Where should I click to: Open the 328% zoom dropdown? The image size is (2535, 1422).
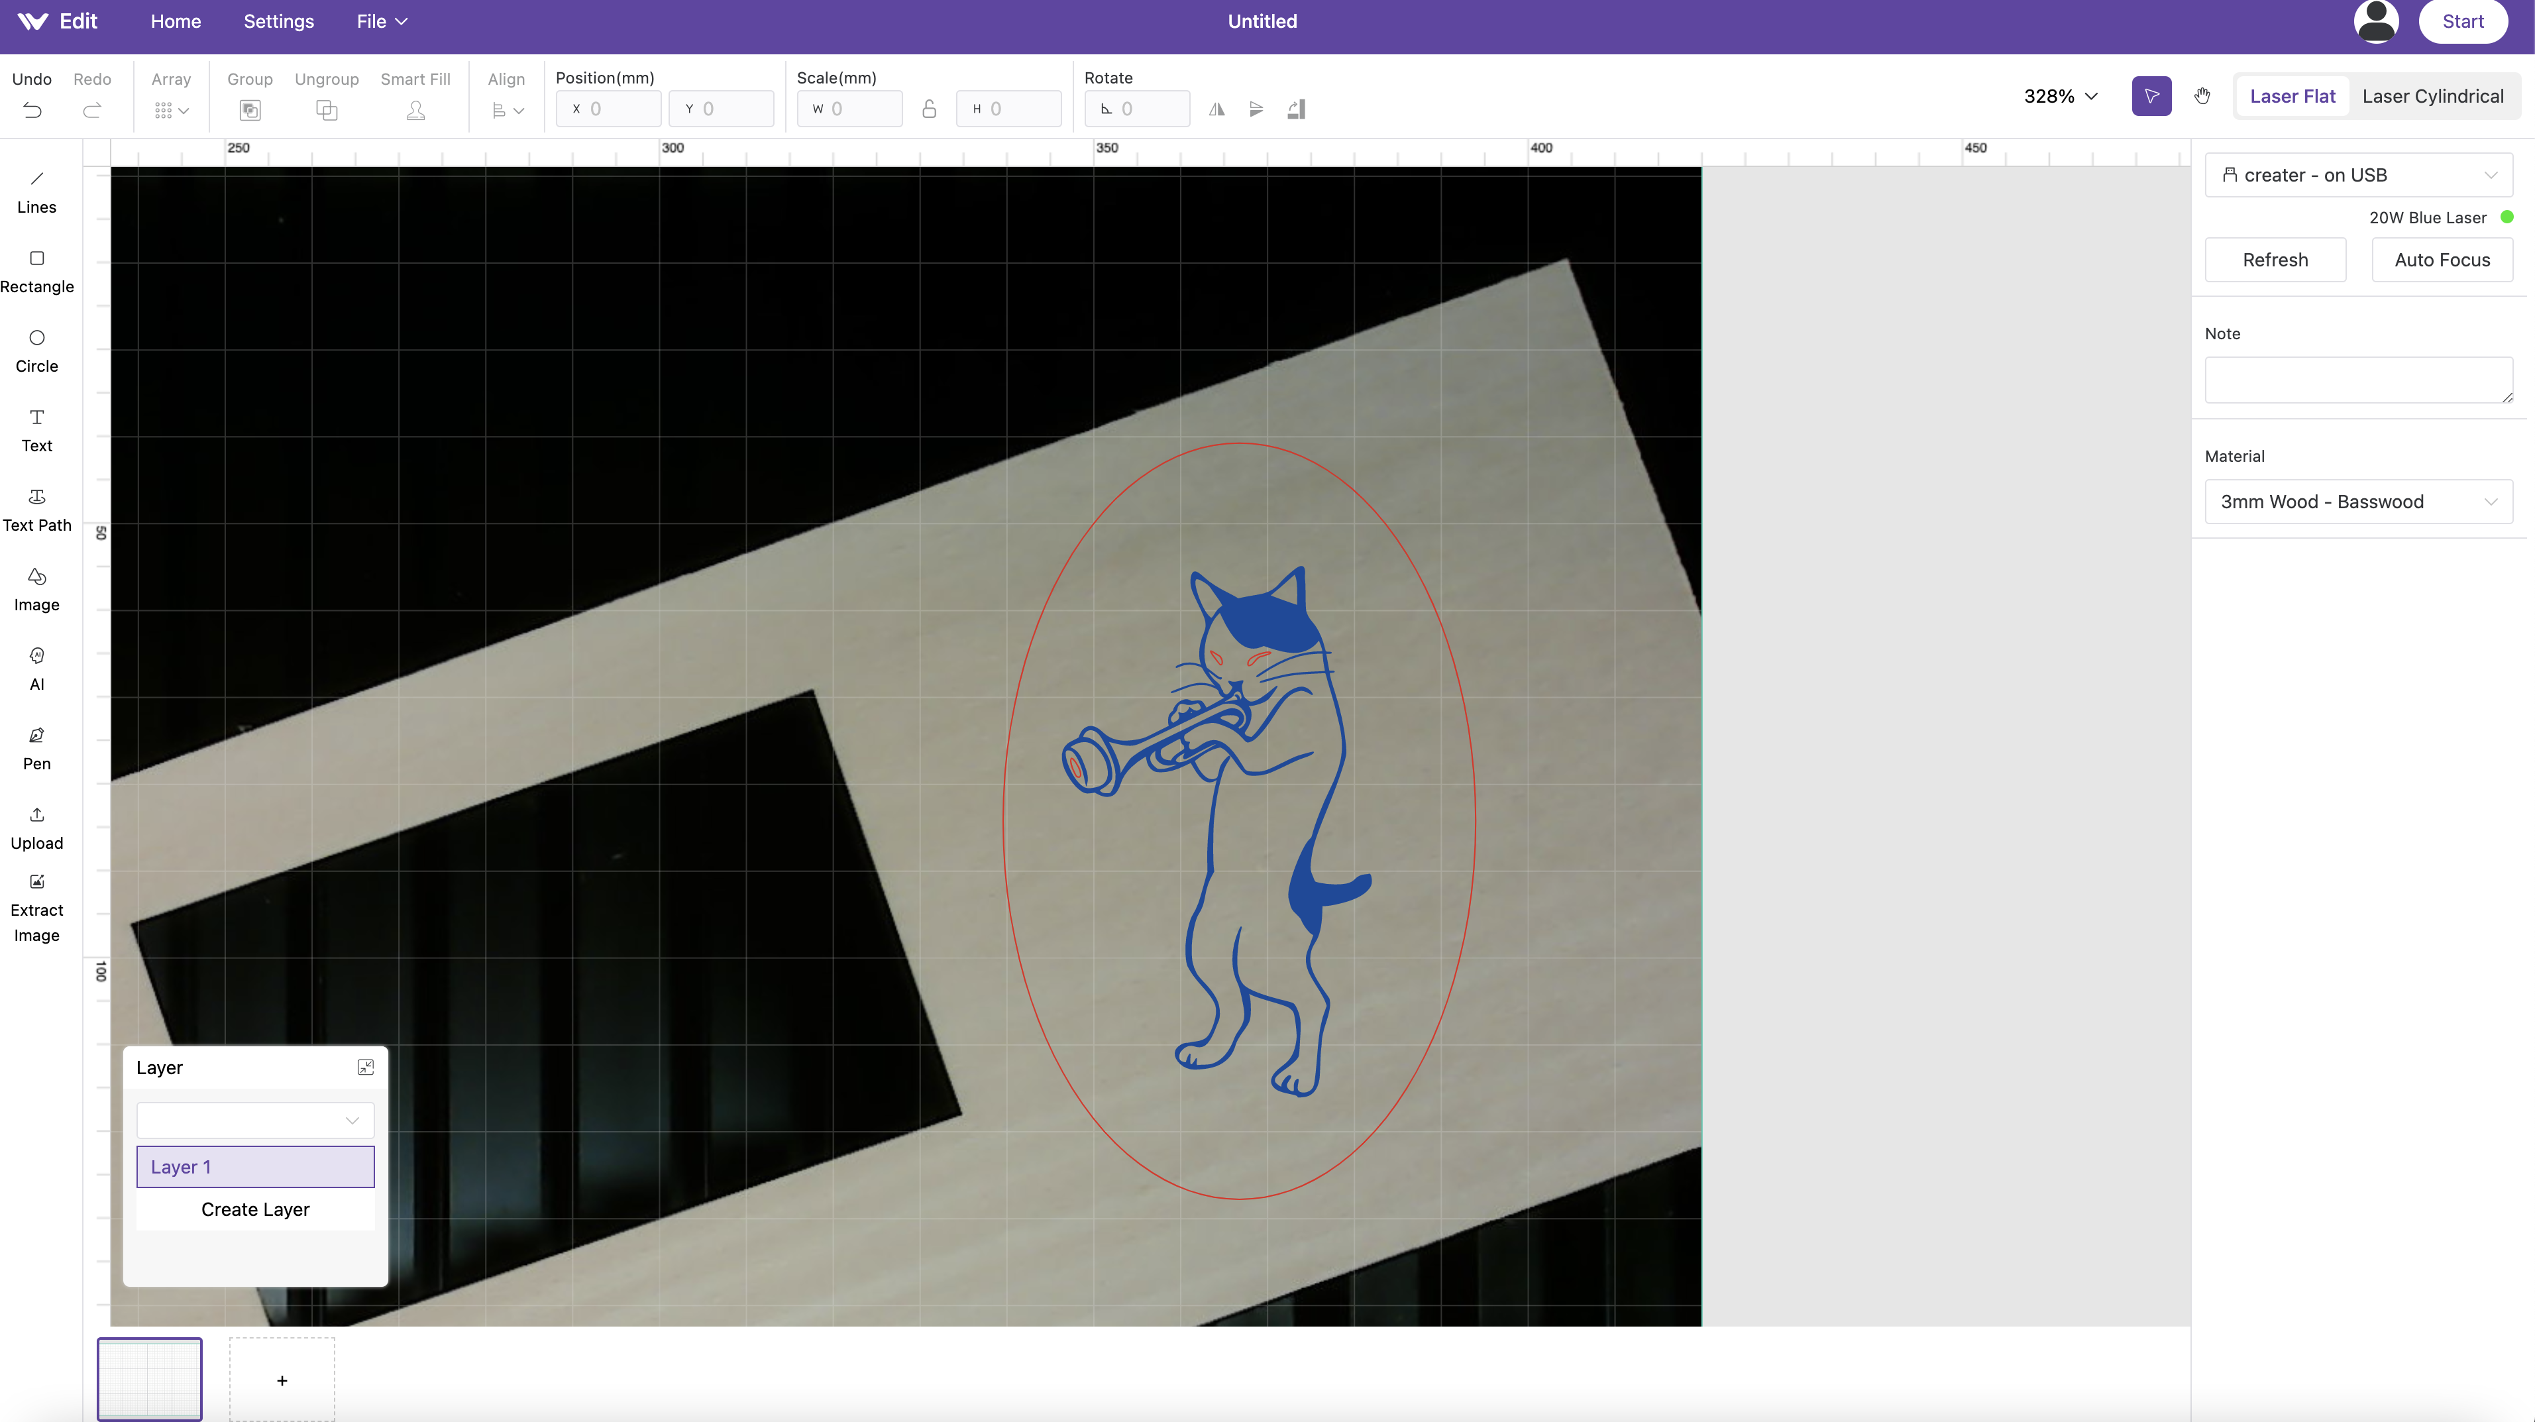(2061, 95)
